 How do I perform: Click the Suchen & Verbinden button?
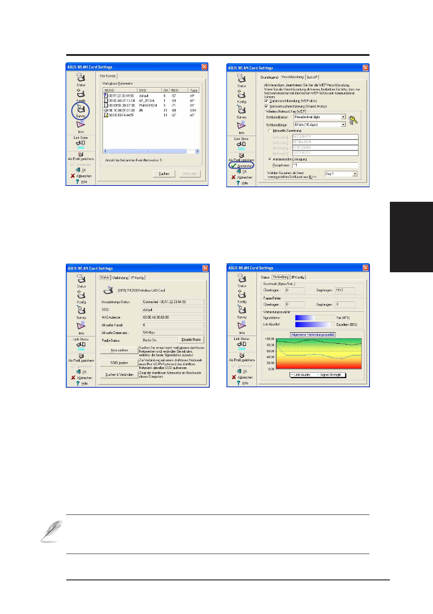[119, 374]
